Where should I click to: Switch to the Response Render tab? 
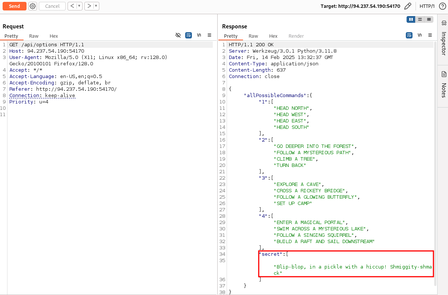point(296,36)
